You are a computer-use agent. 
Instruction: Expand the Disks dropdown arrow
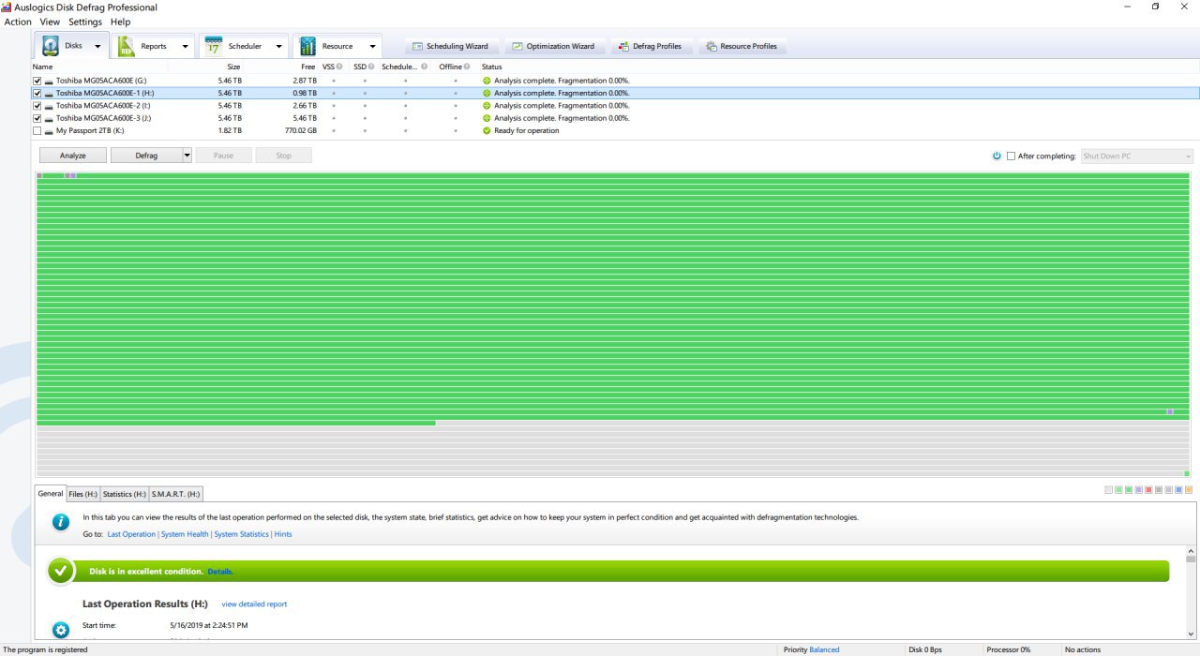pos(97,46)
